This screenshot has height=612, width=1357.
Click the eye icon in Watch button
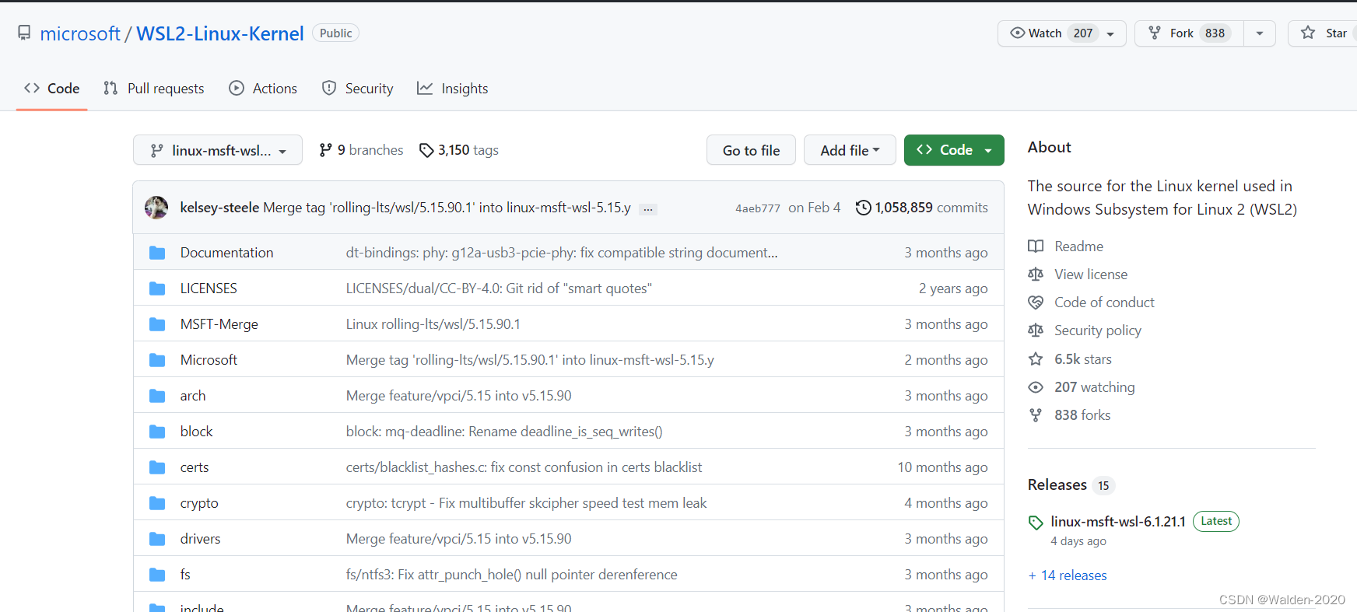click(x=1017, y=33)
